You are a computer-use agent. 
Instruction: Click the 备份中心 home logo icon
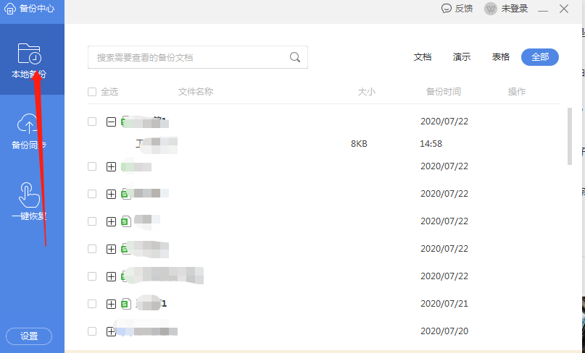(10, 8)
